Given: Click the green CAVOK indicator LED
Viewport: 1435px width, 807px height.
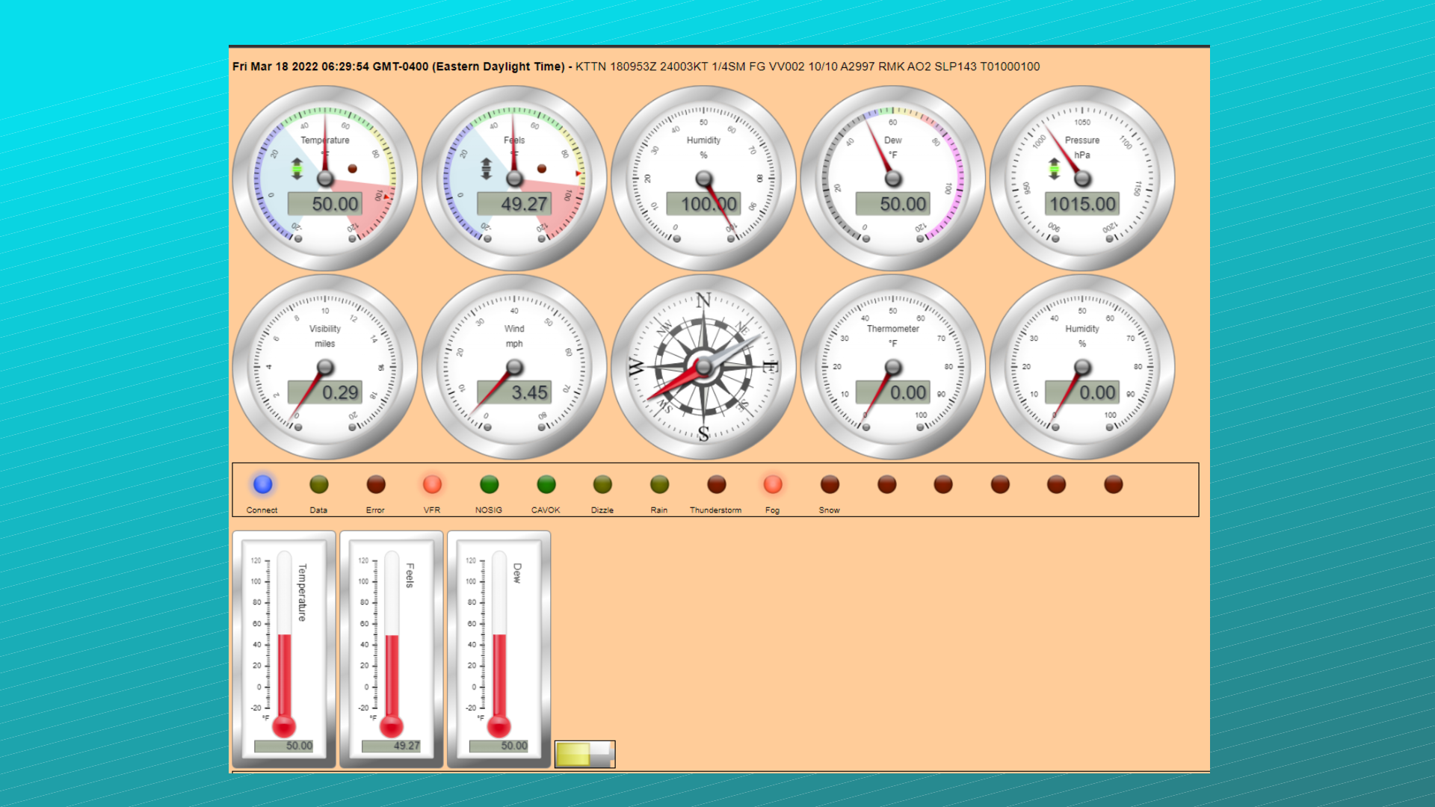Looking at the screenshot, I should click(x=546, y=484).
